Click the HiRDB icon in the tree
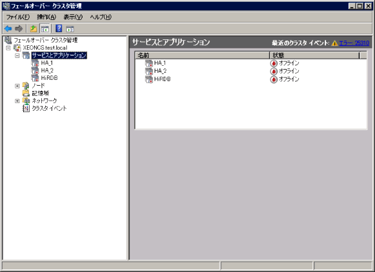375x272 pixels. coord(35,78)
